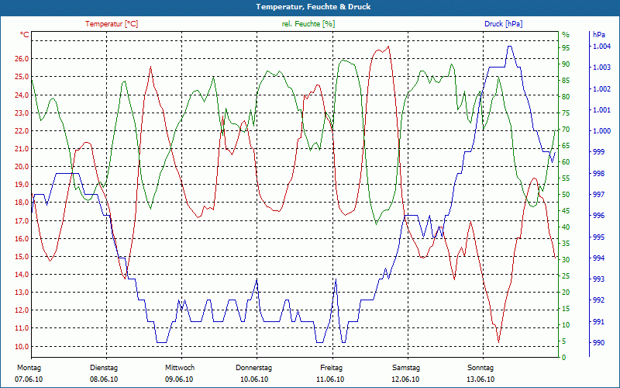Screen dimensions: 620x388
Task: Click the 'Donnerstag' day label
Action: 254,368
